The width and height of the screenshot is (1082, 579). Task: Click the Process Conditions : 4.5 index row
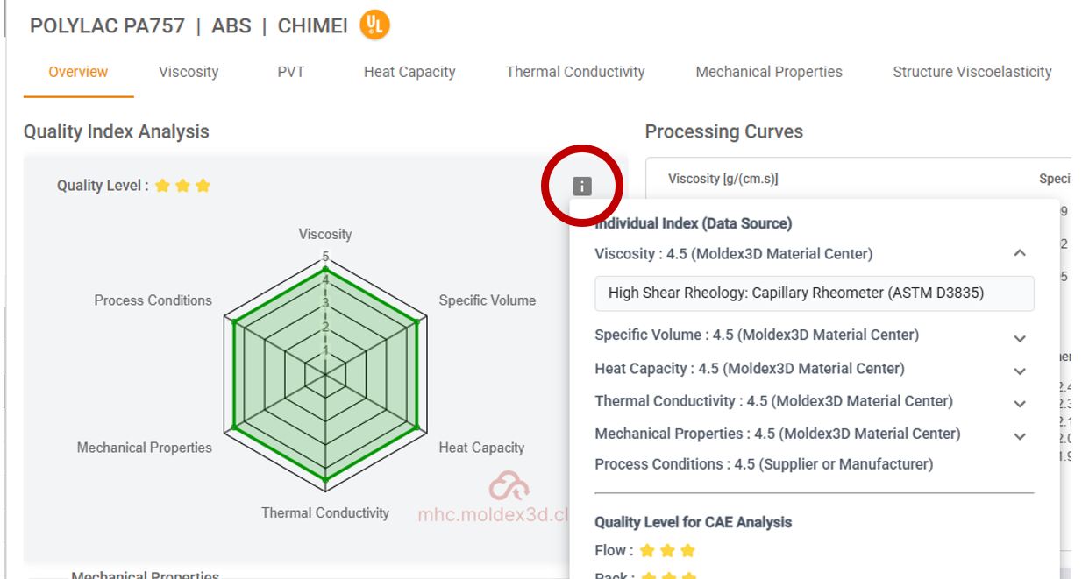764,464
